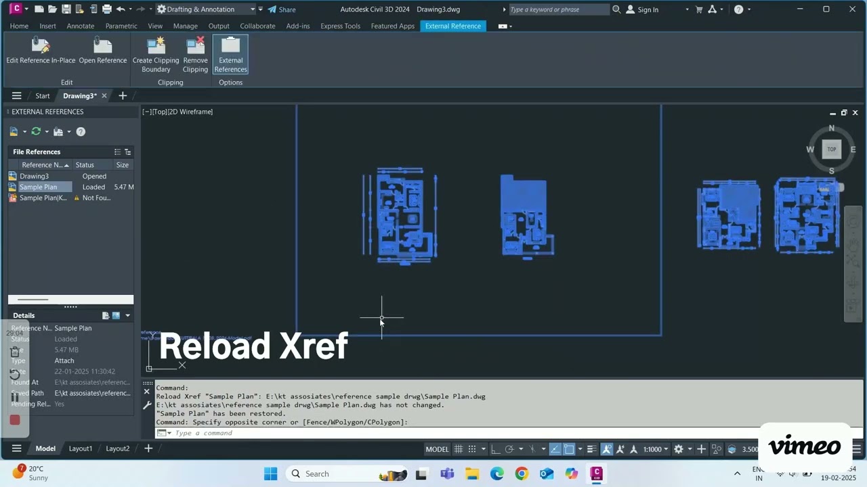The height and width of the screenshot is (487, 867).
Task: Select the Drawing3 reference row
Action: click(x=70, y=176)
